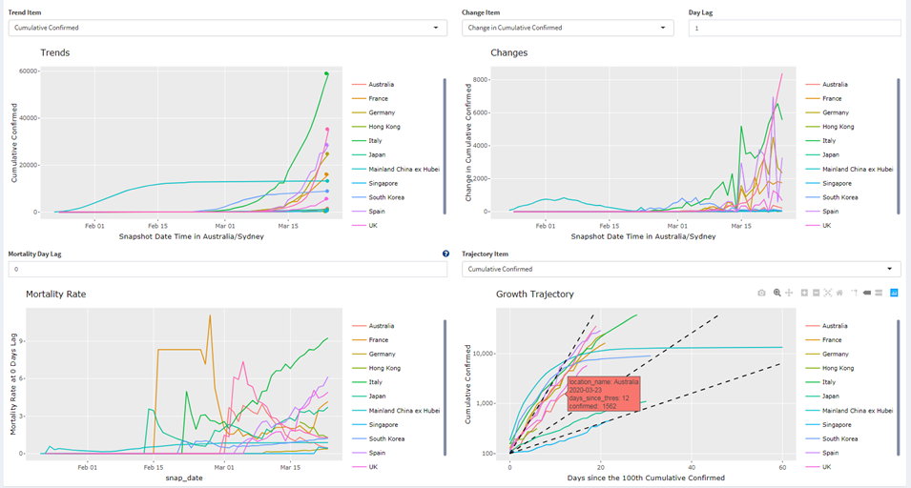911x488 pixels.
Task: Open the Trend Item dropdown
Action: (227, 28)
